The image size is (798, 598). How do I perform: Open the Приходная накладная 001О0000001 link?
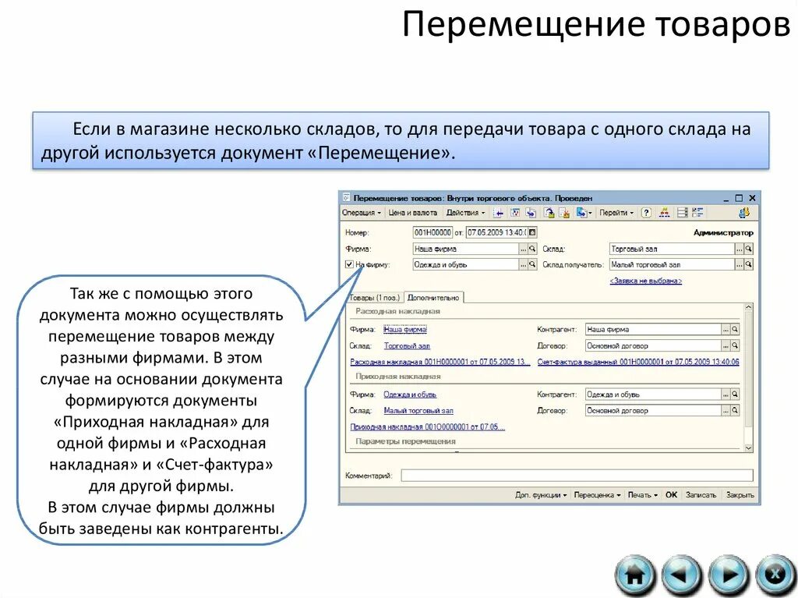point(428,426)
